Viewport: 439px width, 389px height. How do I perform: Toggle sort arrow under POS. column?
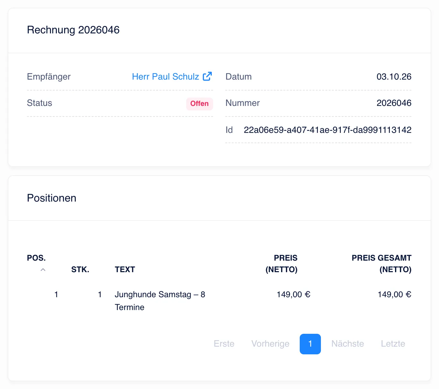(43, 270)
